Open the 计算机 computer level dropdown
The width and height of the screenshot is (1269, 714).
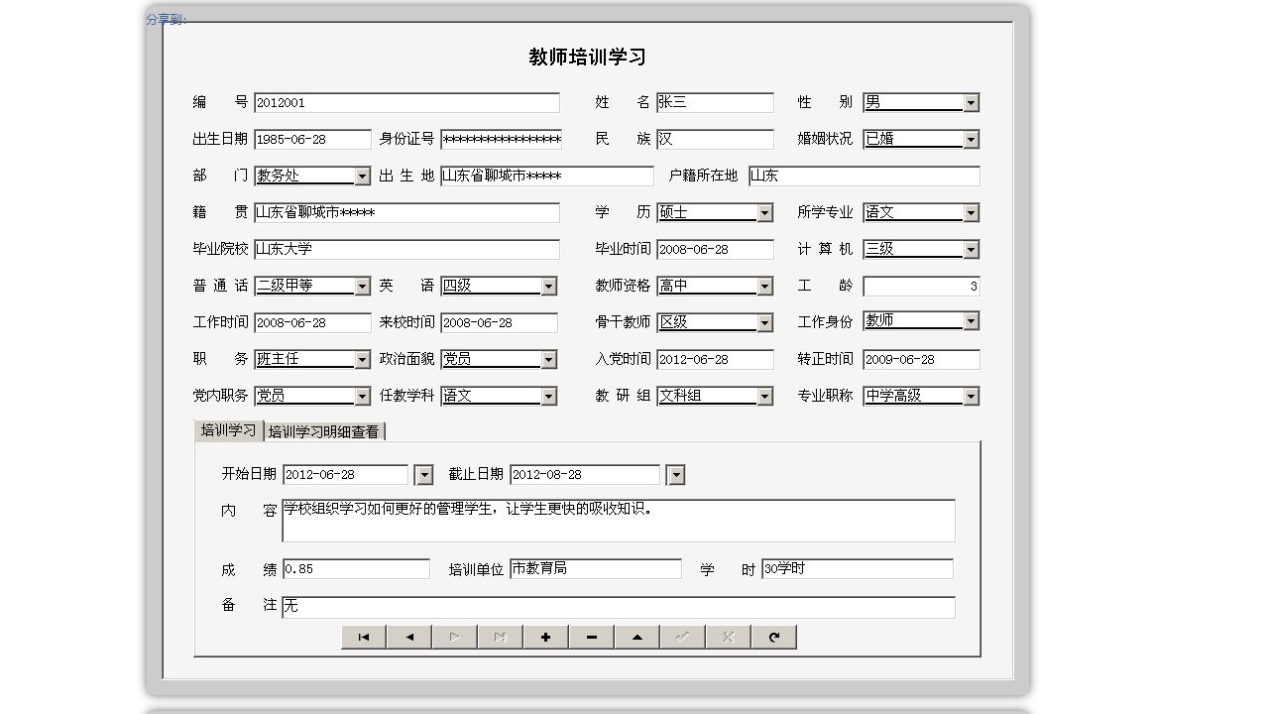click(972, 249)
